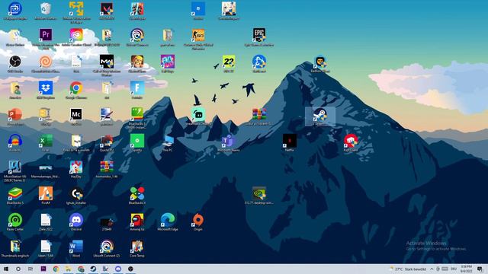Select the Netflix desktop shortcut
The image size is (488, 274).
(290, 141)
